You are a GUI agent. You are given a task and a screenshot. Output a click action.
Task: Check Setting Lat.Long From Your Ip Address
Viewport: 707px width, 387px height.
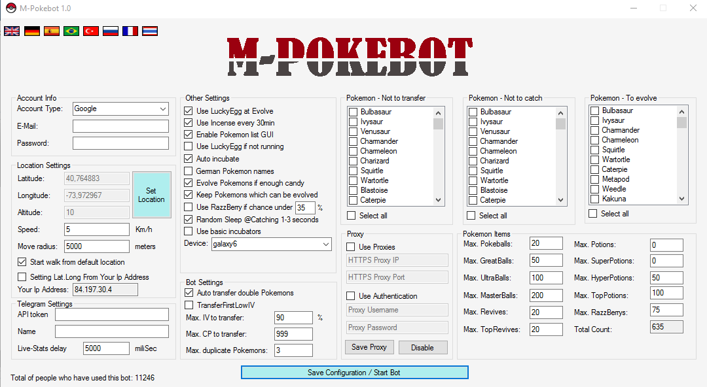pos(22,277)
